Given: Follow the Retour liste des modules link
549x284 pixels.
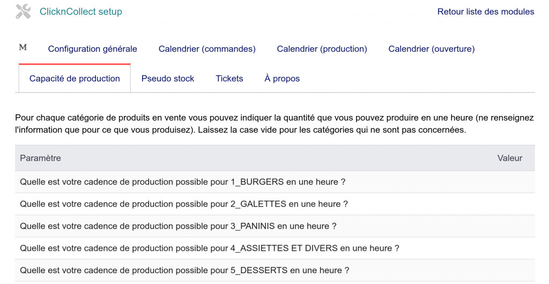Looking at the screenshot, I should (x=486, y=12).
